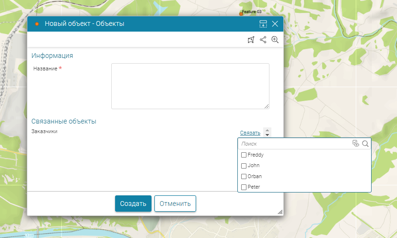Toggle show-selected-only eye icon in search

355,144
